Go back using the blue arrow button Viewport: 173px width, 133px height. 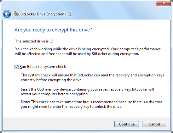tap(7, 14)
